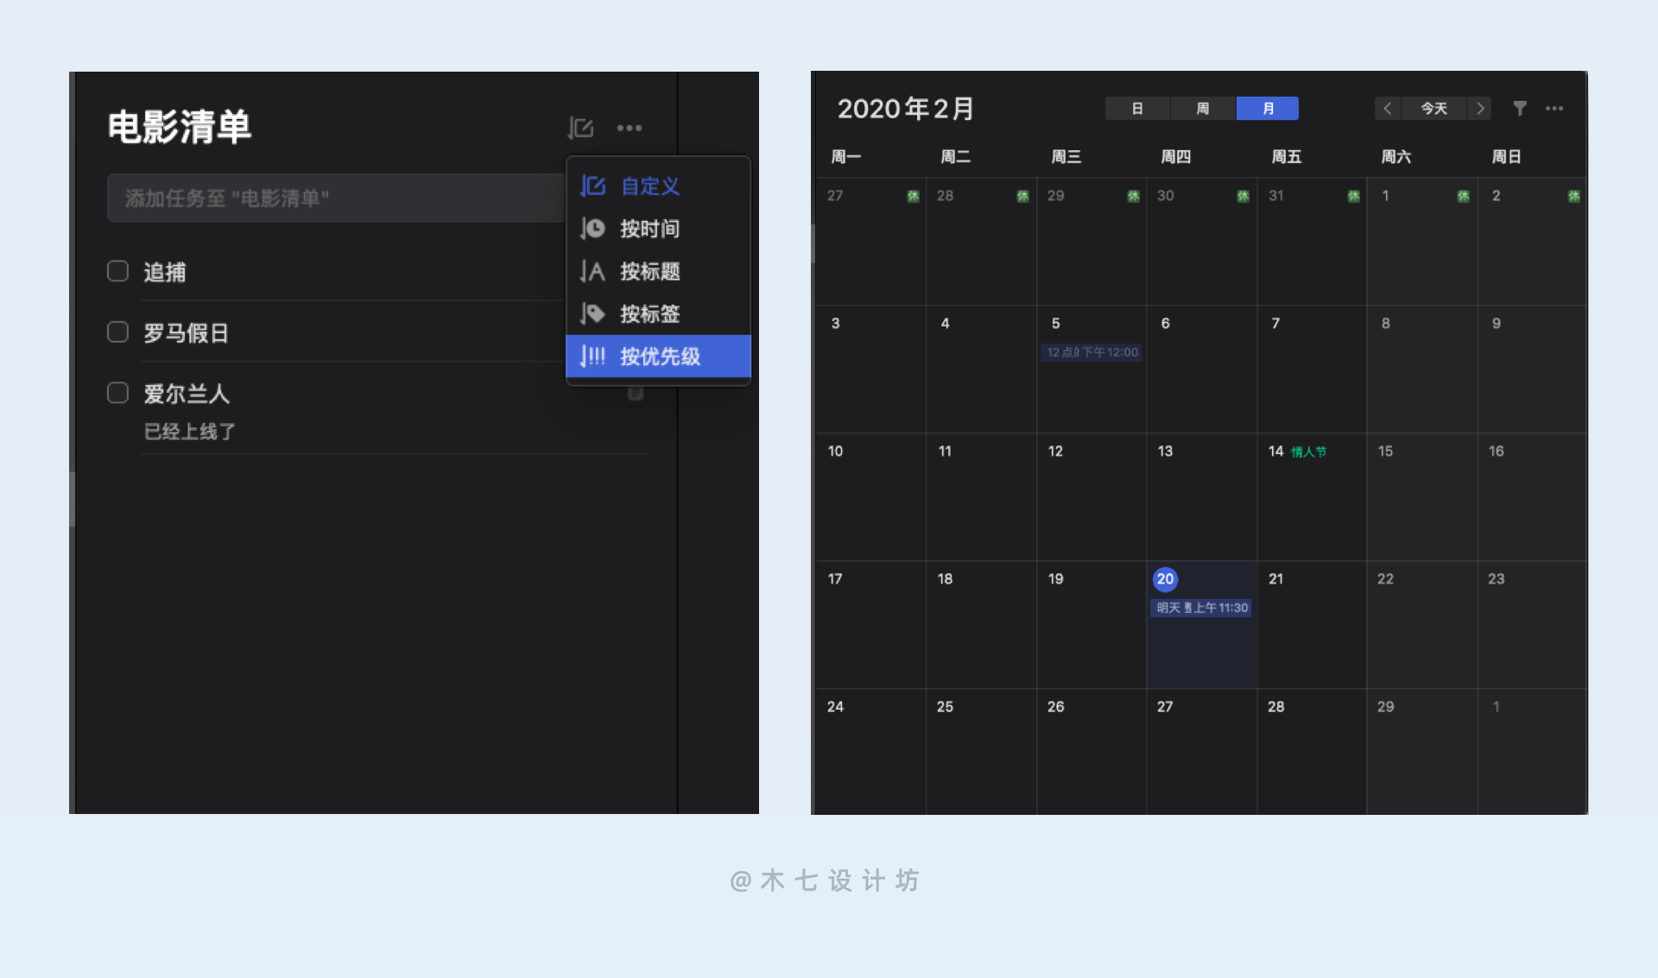
Task: Switch the calendar to 周 view
Action: (x=1202, y=108)
